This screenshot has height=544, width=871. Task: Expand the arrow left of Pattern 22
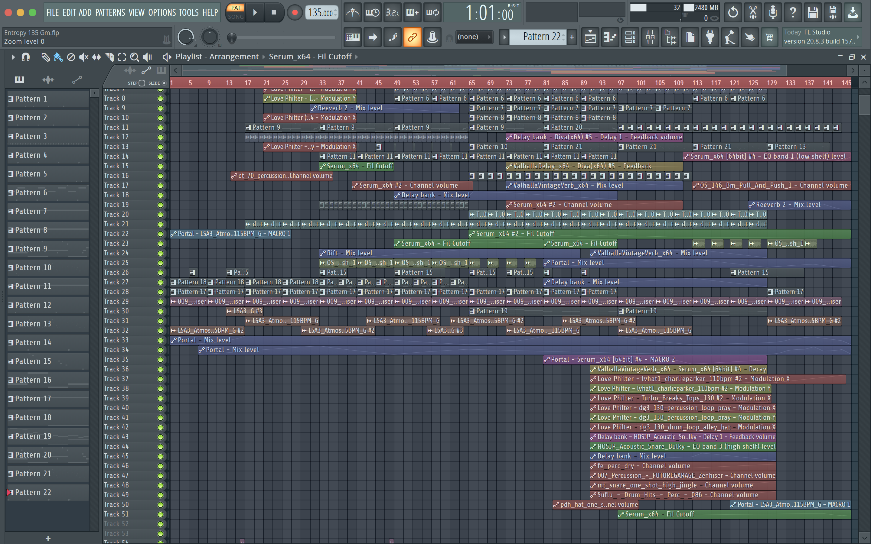(x=504, y=37)
